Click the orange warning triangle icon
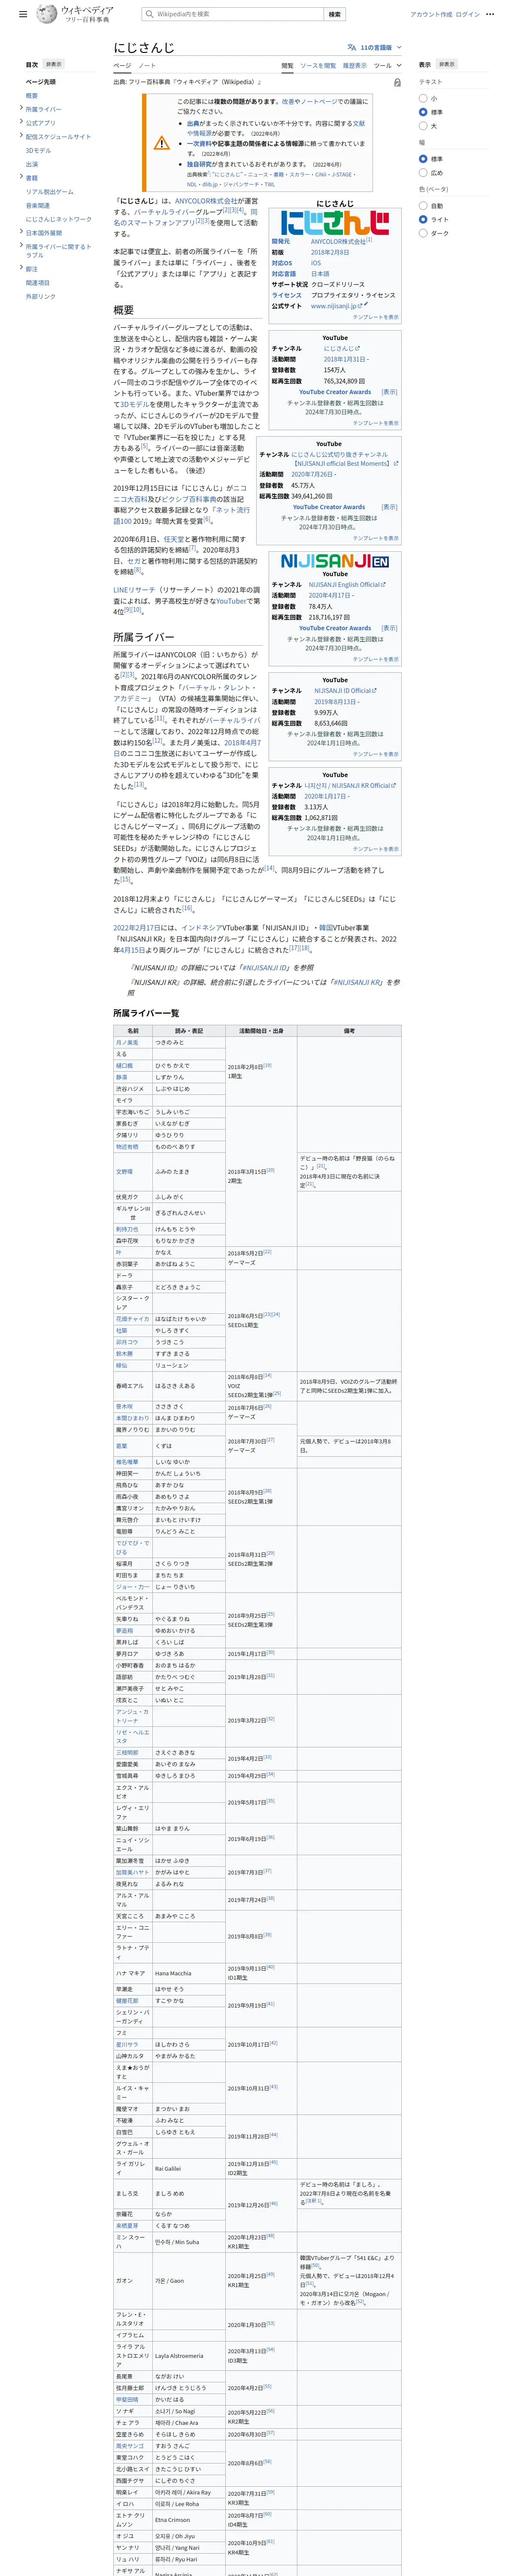 161,143
